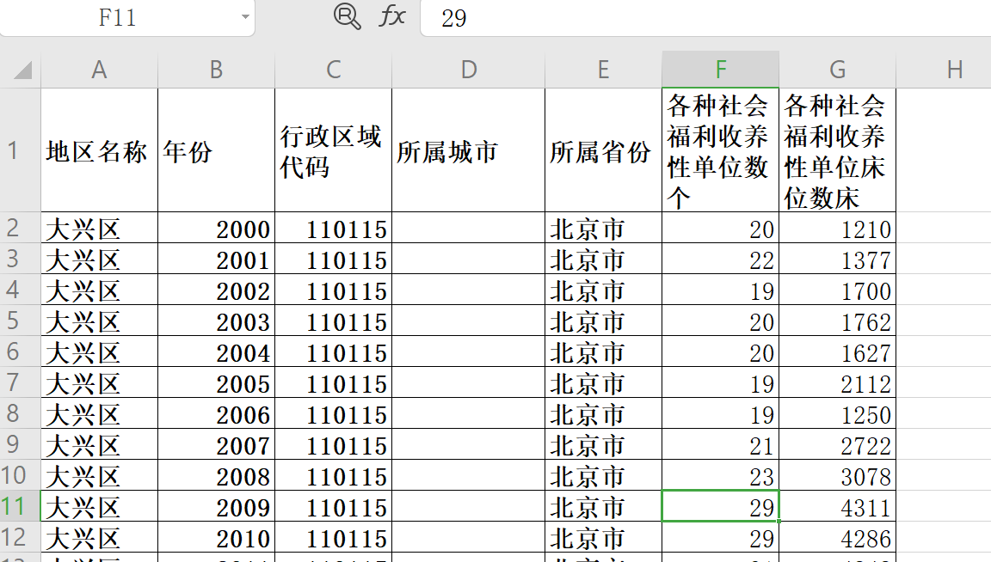
Task: Select the cell with year 2003
Action: pyautogui.click(x=216, y=321)
